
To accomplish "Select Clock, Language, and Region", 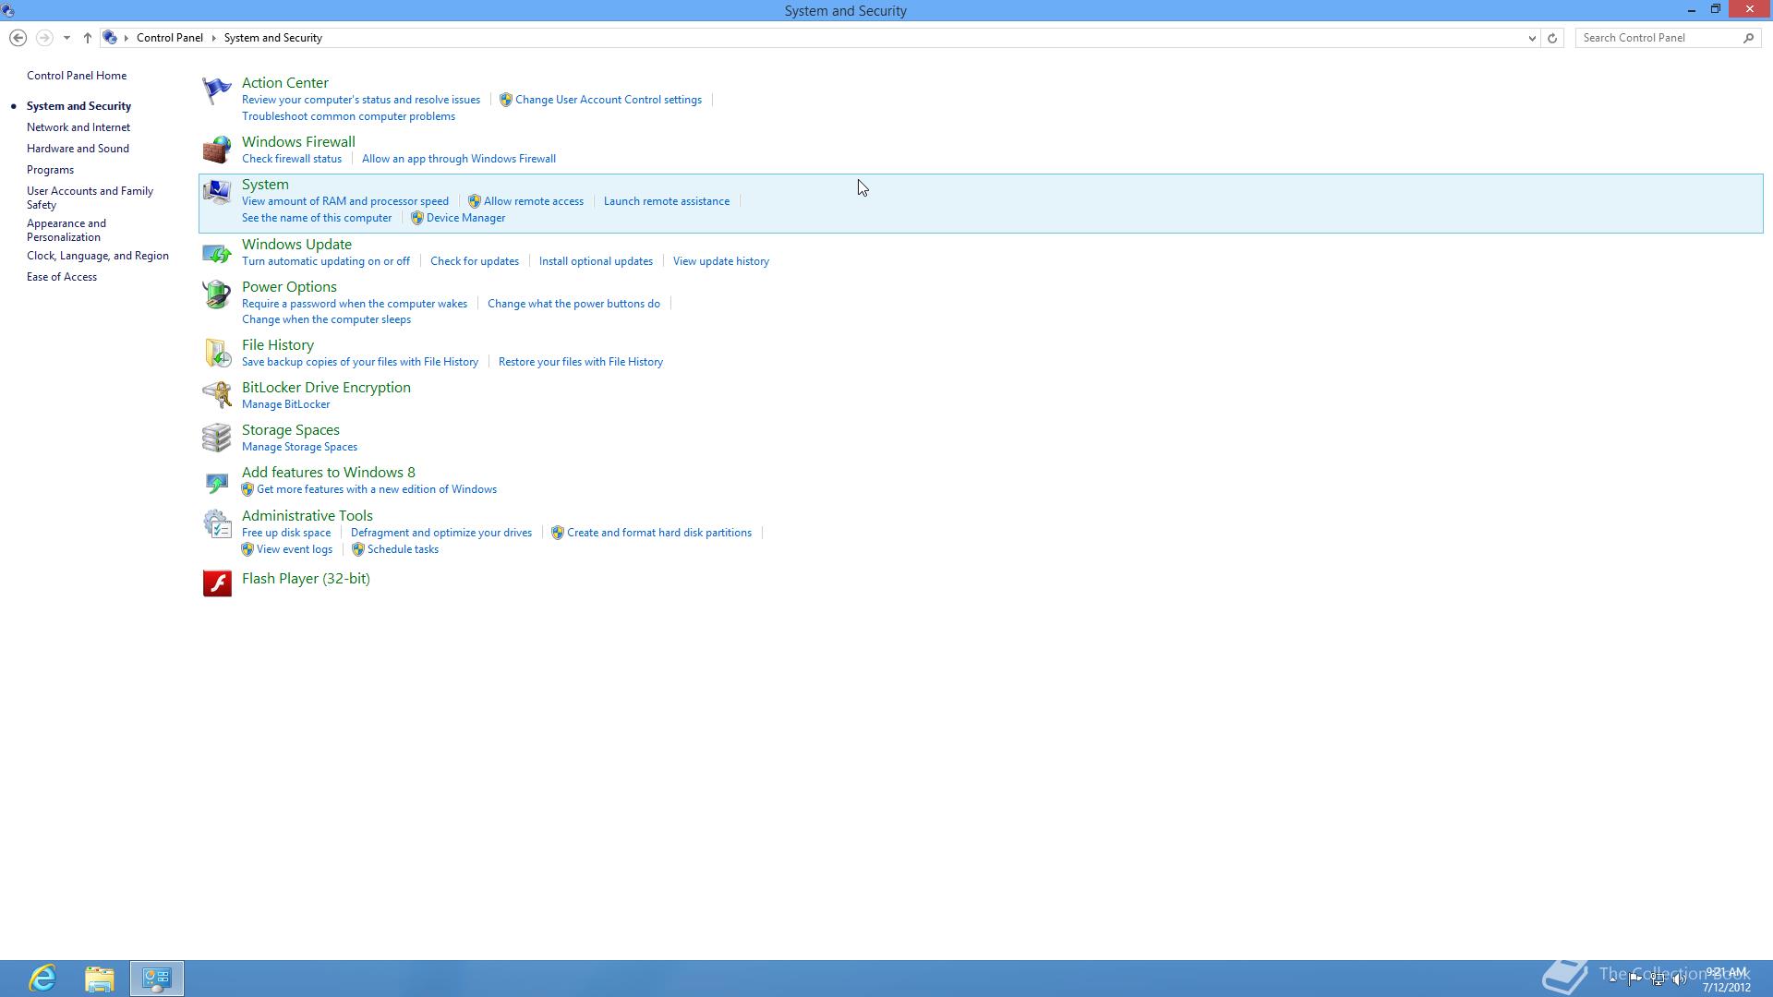I will click(x=98, y=256).
